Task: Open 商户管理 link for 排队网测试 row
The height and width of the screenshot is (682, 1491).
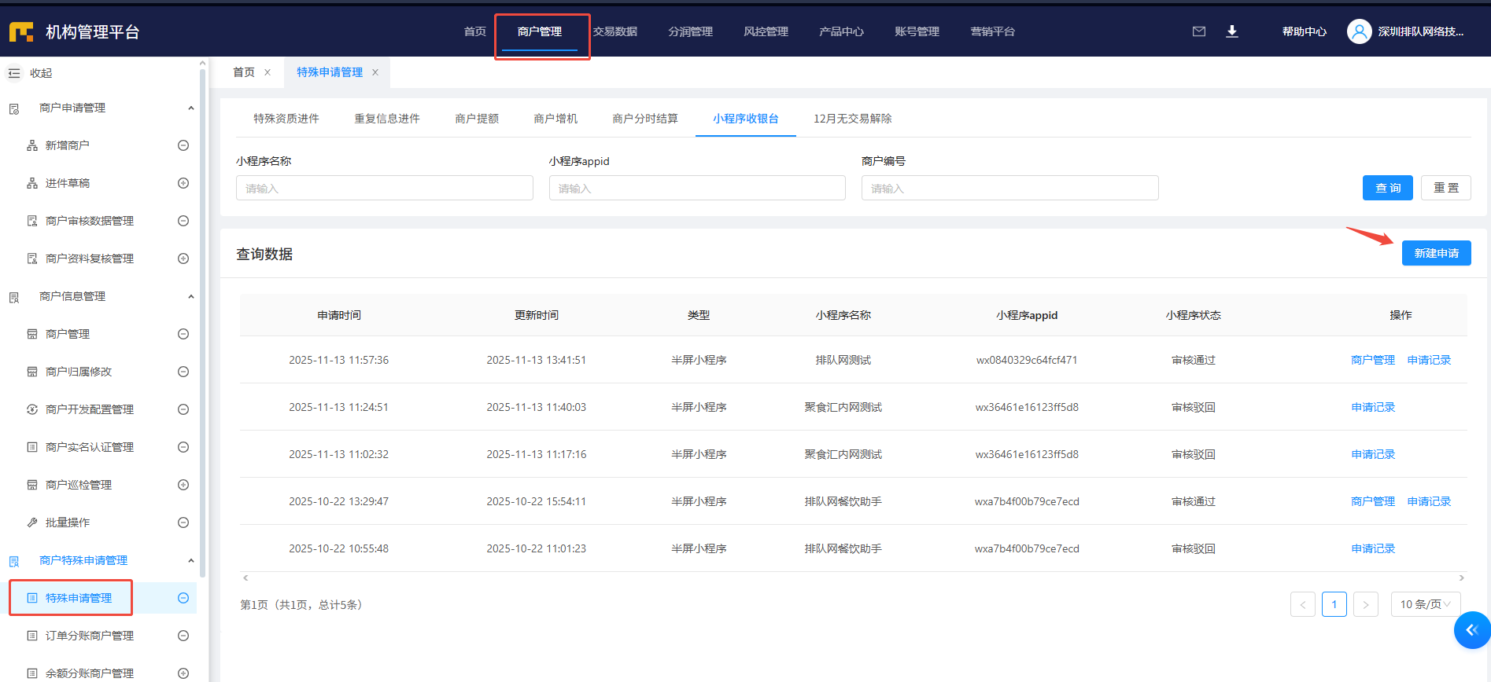Action: click(1372, 360)
